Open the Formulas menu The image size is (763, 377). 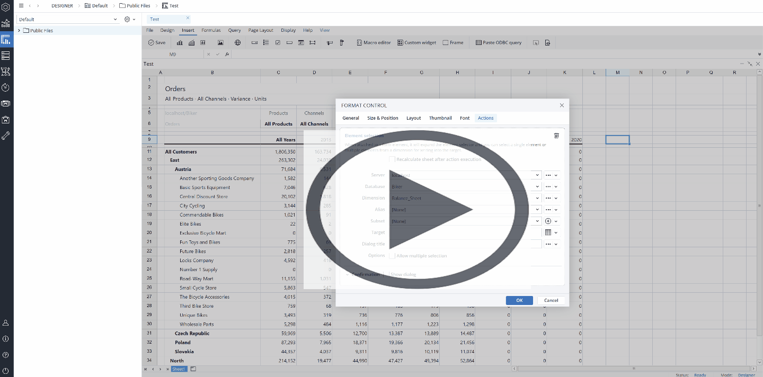click(x=211, y=30)
